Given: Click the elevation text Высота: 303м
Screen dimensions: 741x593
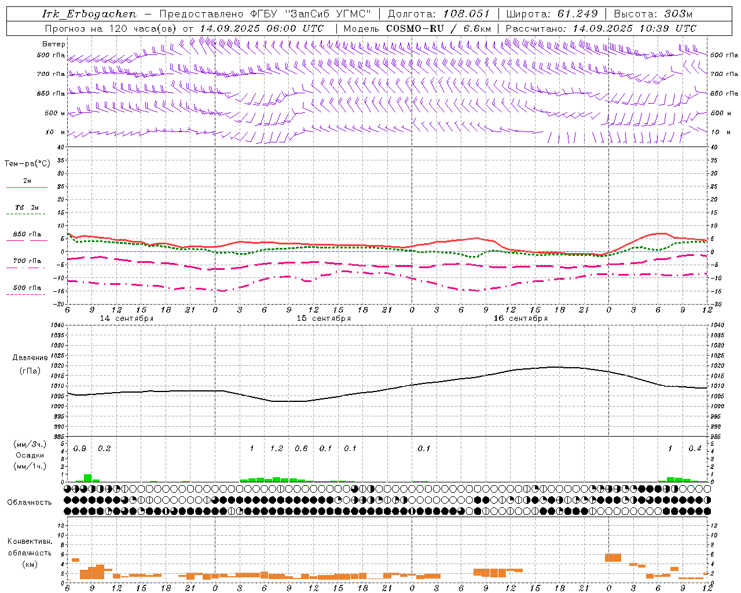Looking at the screenshot, I should click(653, 14).
